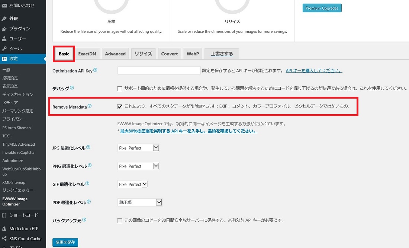Uncheck the Remove Metadata checkbox
Screen dimensions: 409x248
click(x=120, y=107)
